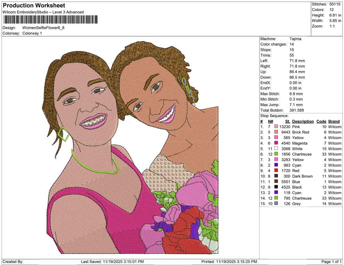Click the Brand column header
Screen dimensions: 344x265
click(333, 121)
